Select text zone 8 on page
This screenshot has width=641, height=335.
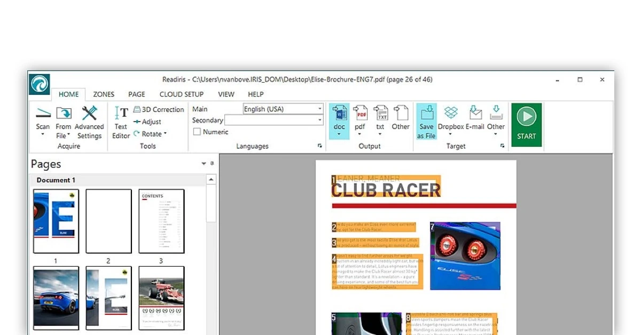[452, 324]
